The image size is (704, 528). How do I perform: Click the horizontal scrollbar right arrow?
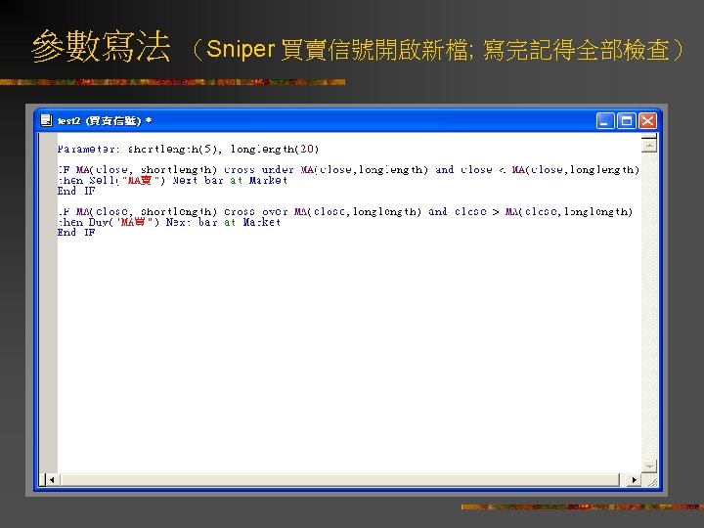tap(634, 480)
